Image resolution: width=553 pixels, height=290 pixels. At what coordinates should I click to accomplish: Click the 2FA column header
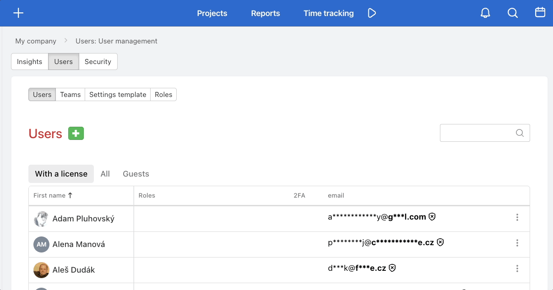[x=299, y=195]
